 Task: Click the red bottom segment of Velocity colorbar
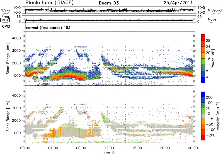click(x=203, y=138)
